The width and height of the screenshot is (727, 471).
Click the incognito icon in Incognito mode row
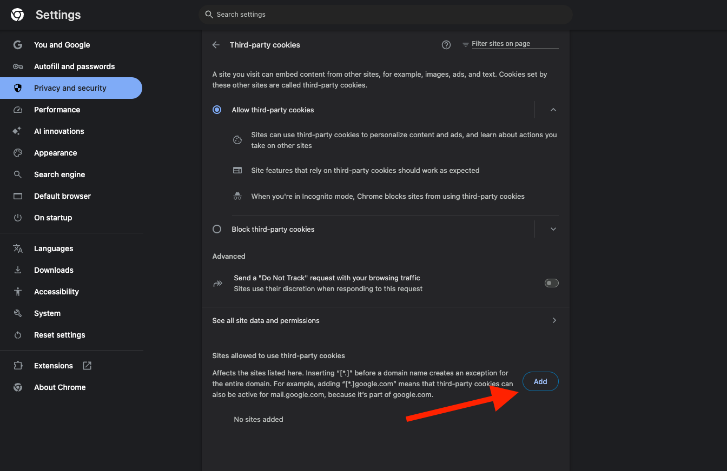(237, 196)
